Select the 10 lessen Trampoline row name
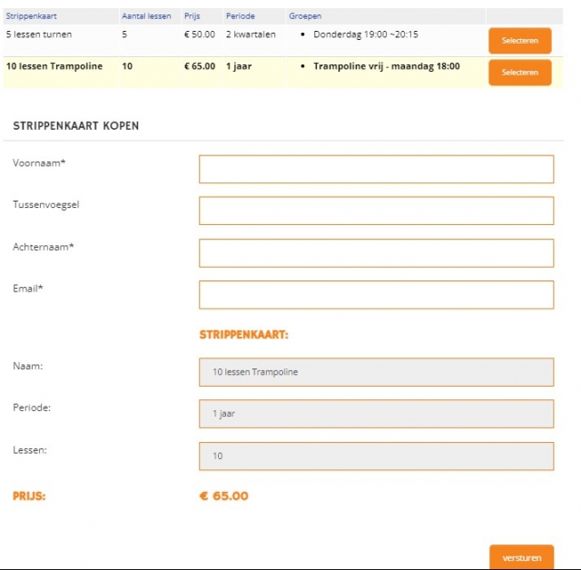 [54, 66]
